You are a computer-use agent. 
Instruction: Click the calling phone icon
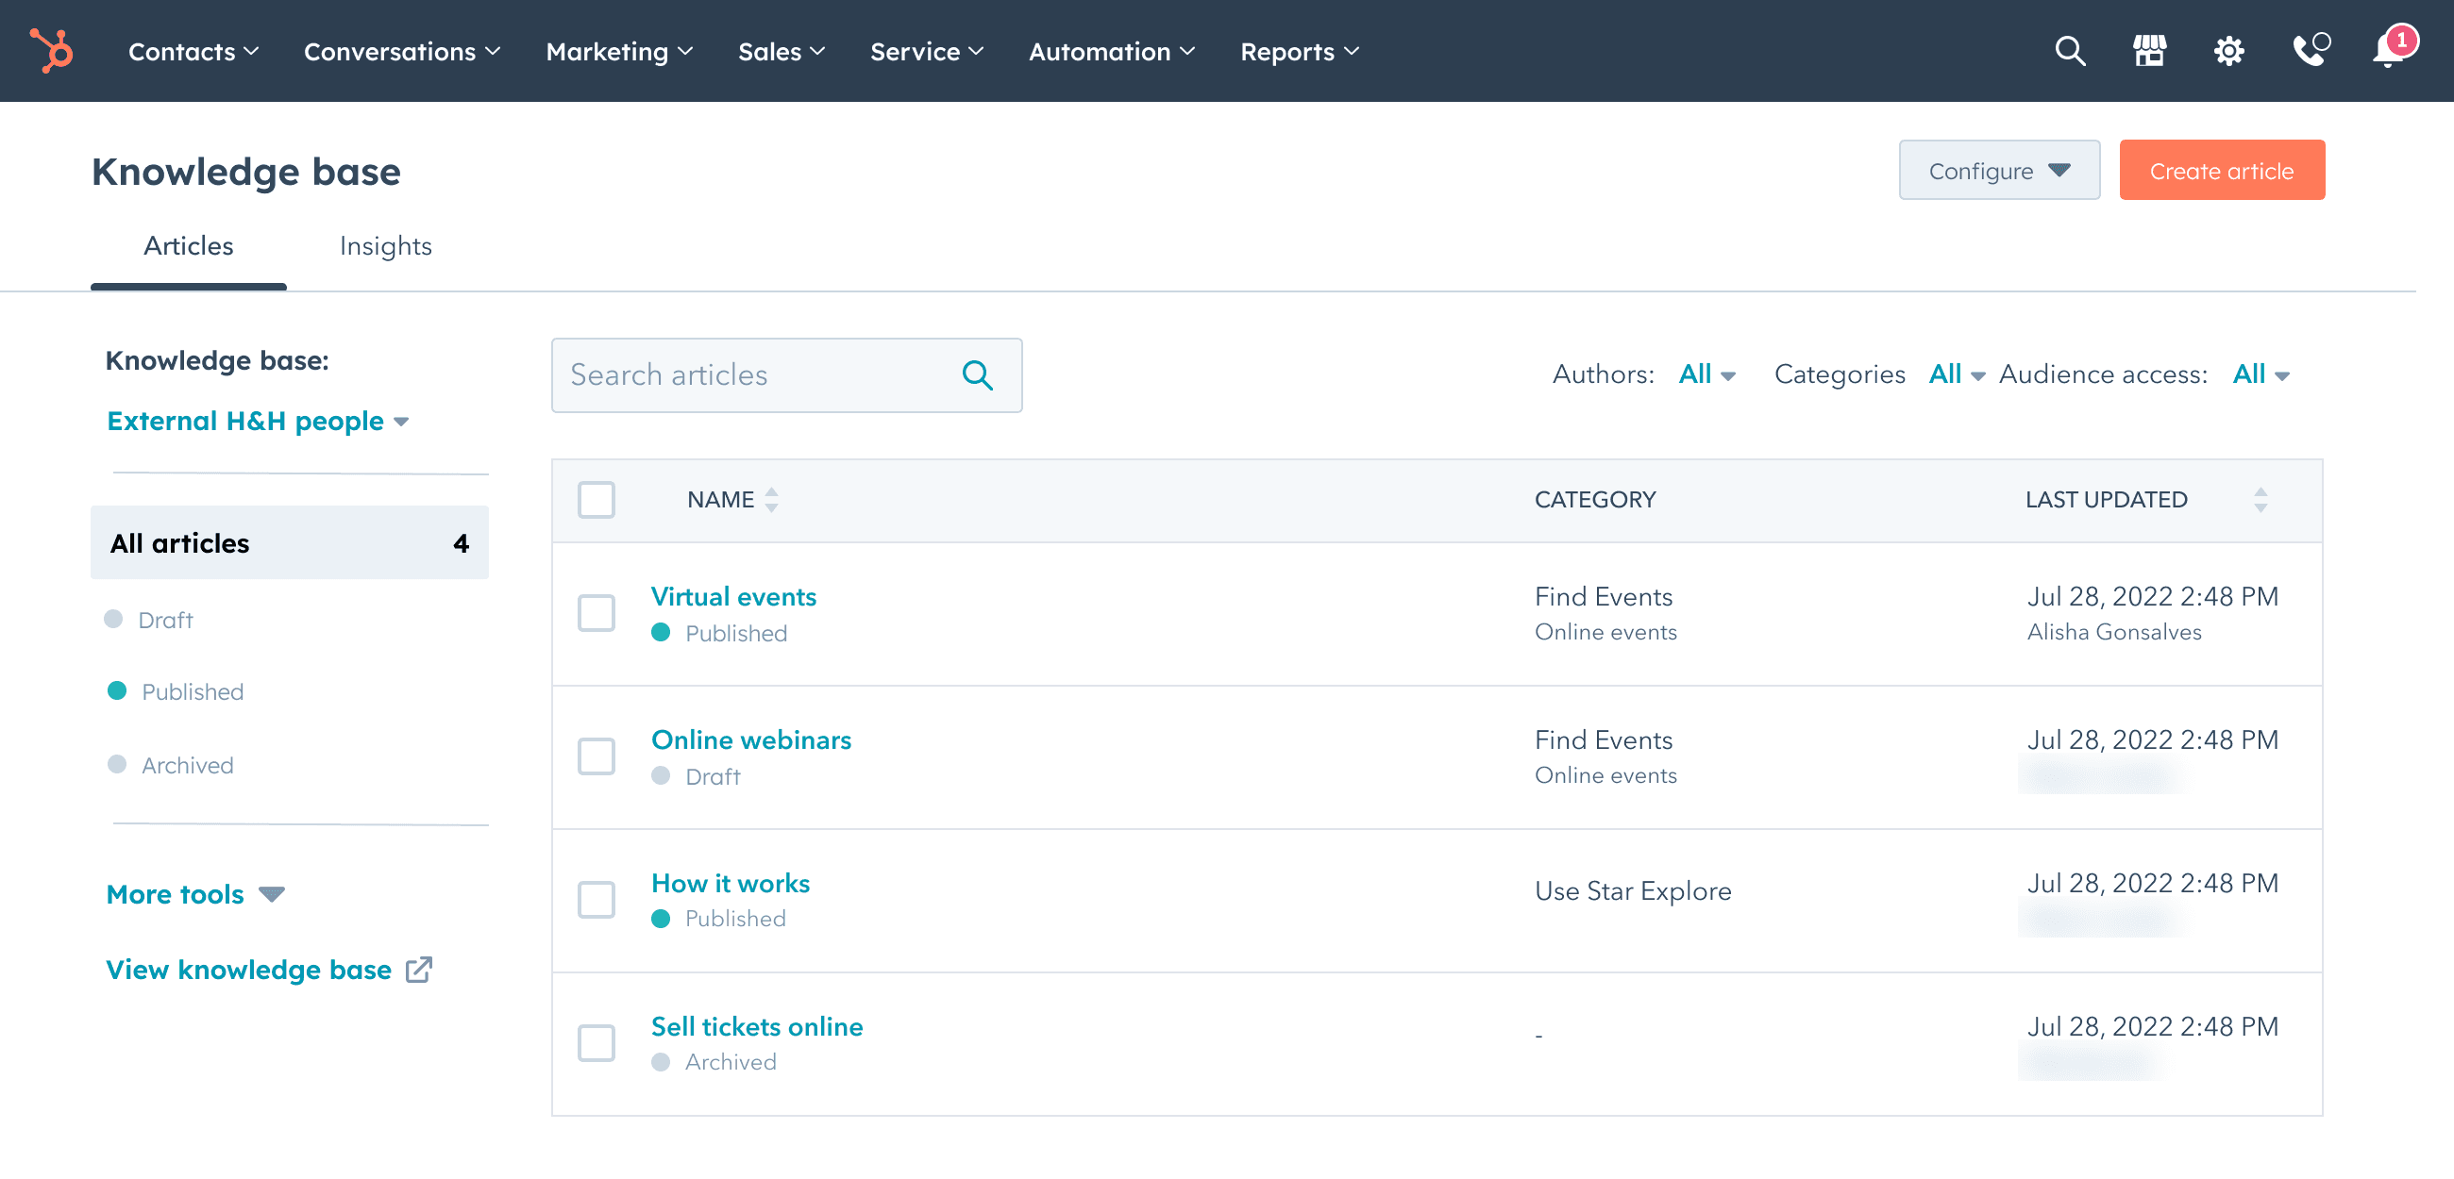point(2311,50)
